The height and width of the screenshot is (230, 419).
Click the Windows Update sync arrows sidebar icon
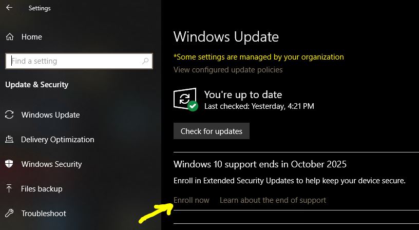click(x=9, y=114)
